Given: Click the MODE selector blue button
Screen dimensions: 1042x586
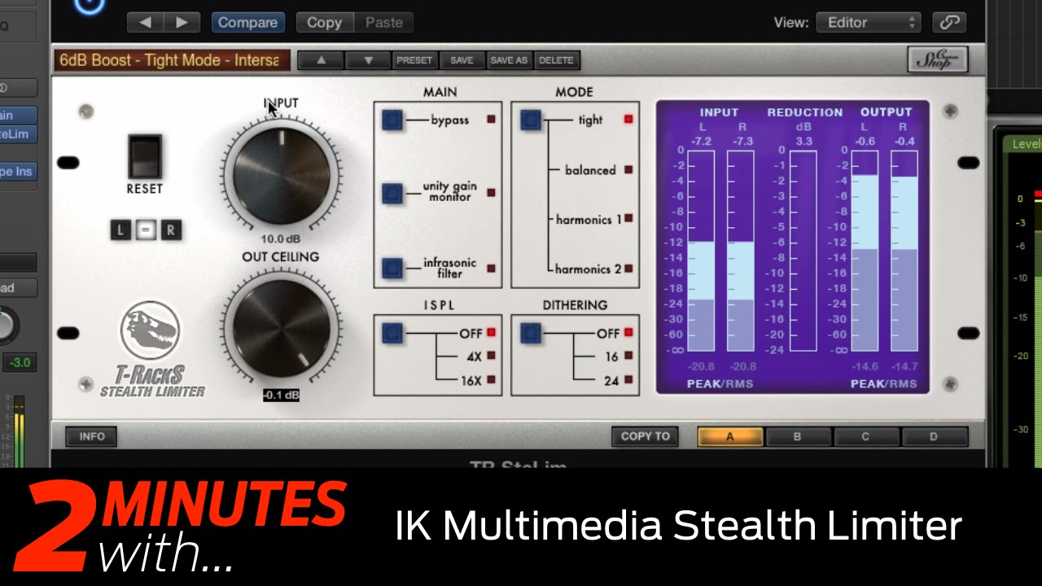Looking at the screenshot, I should [x=531, y=120].
